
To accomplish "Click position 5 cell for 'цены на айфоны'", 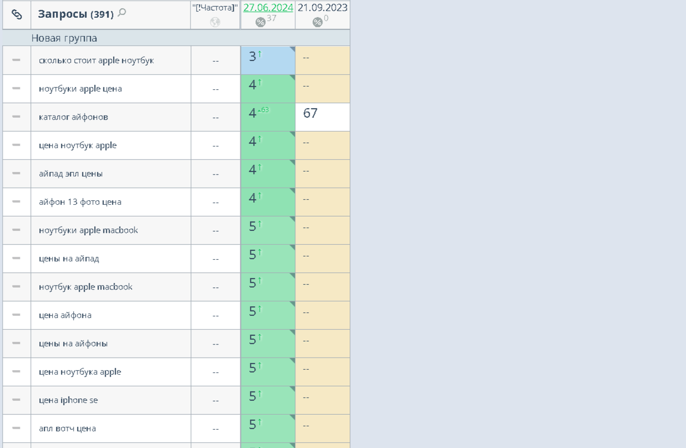I will [268, 343].
